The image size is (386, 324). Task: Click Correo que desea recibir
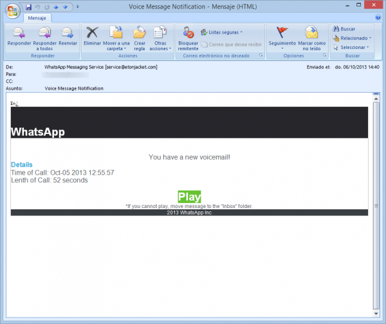coord(232,44)
